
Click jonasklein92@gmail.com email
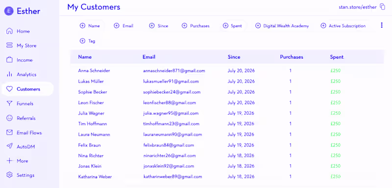pos(169,166)
